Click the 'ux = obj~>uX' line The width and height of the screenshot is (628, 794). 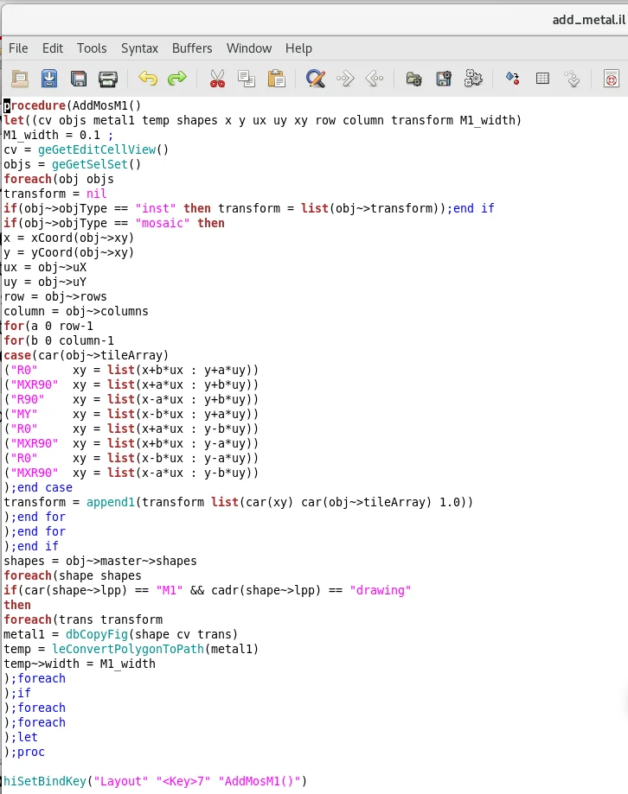click(45, 267)
